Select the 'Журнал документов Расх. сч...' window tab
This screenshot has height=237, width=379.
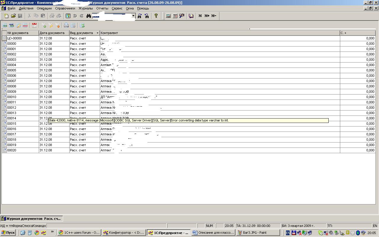(31, 219)
